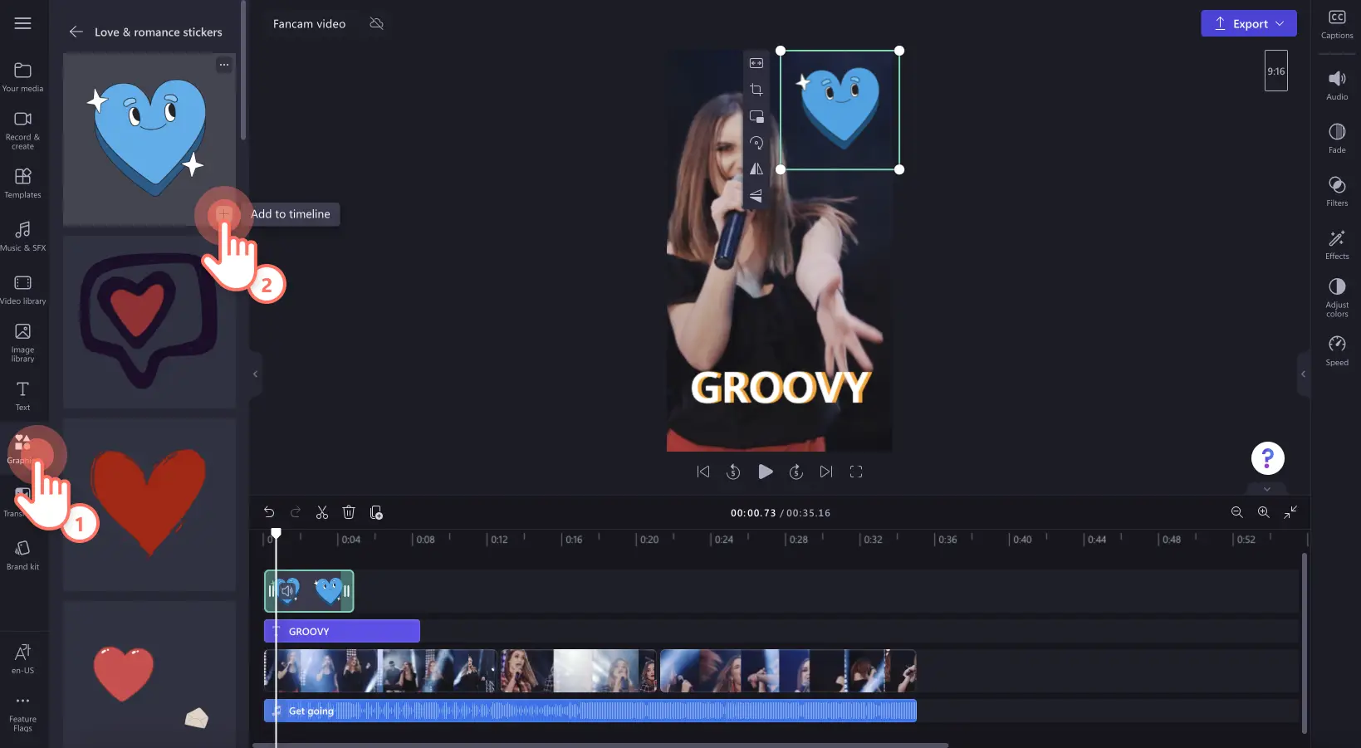Rewind five seconds
Screen dimensions: 1361x748
click(733, 472)
